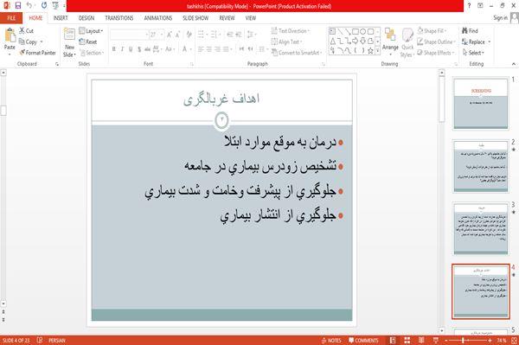Switch to the DESIGN tab
Image resolution: width=519 pixels, height=345 pixels.
[x=86, y=18]
